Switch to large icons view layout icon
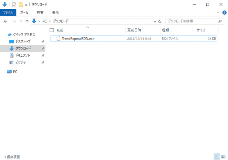The width and height of the screenshot is (228, 160). pos(223,157)
